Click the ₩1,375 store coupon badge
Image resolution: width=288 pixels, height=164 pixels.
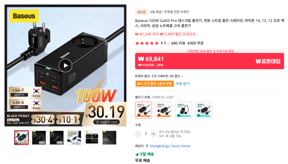tap(154, 84)
